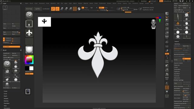
Task: Expand the FiberMesh brush section
Action: point(6,103)
